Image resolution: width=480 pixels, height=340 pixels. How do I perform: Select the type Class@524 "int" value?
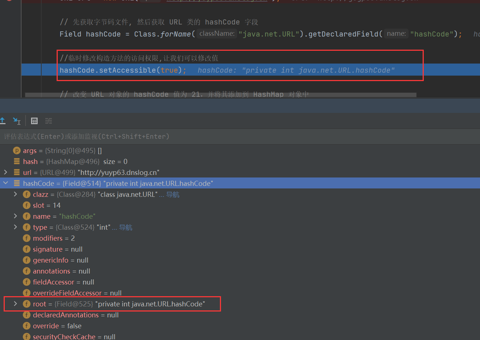[x=103, y=227]
